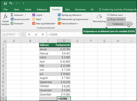Expand the Definer navn dropdown arrow
This screenshot has height=101, width=137.
[125, 15]
